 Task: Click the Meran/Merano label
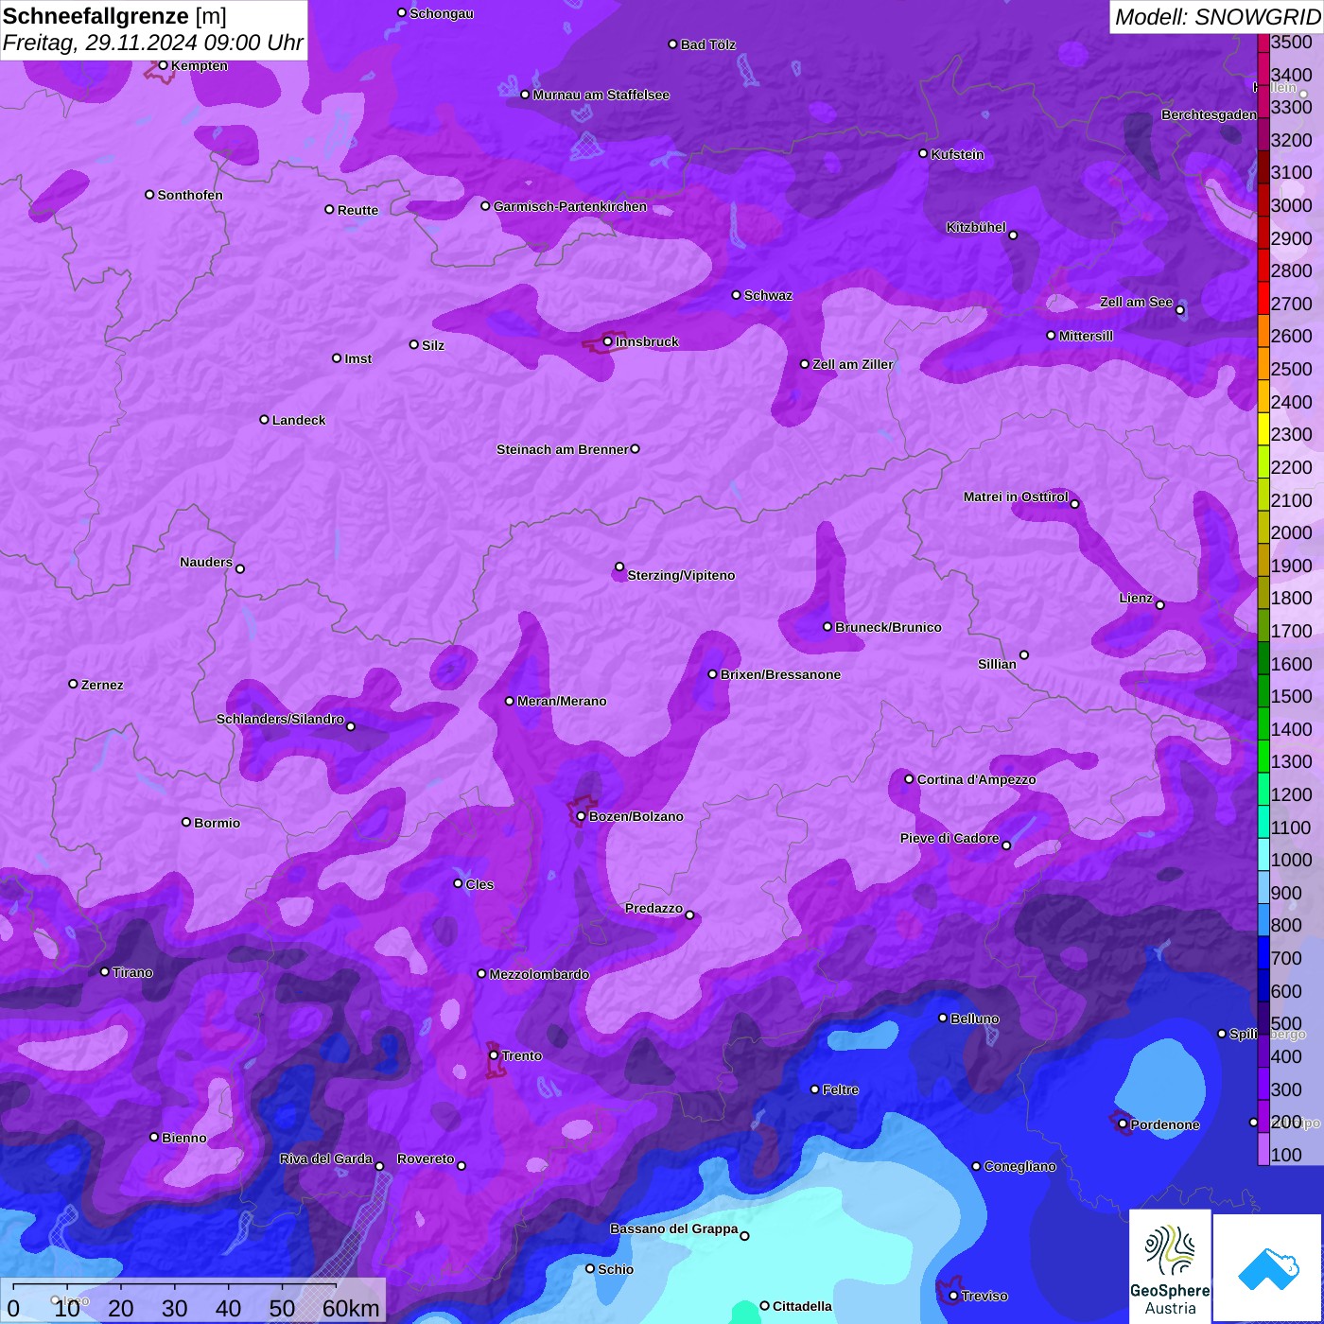[x=562, y=701]
